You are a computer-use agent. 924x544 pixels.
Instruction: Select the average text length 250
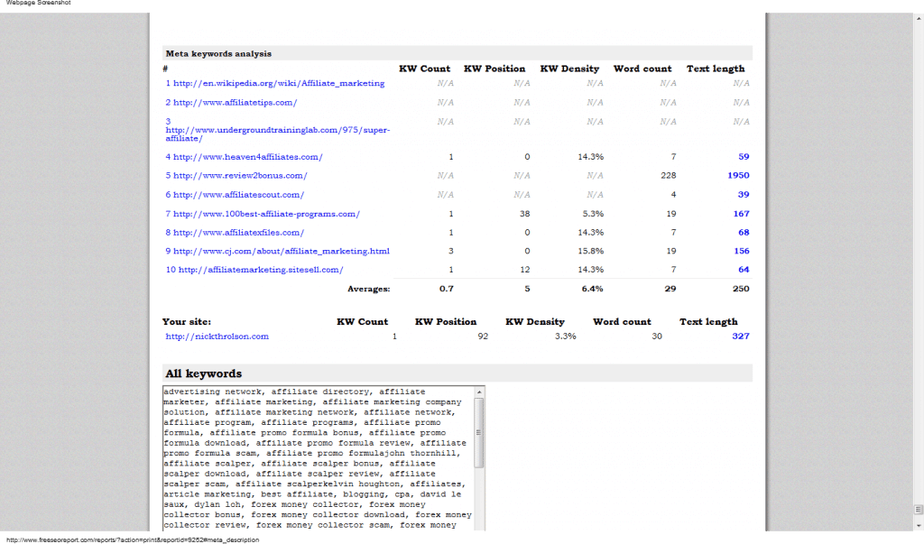[x=741, y=289]
